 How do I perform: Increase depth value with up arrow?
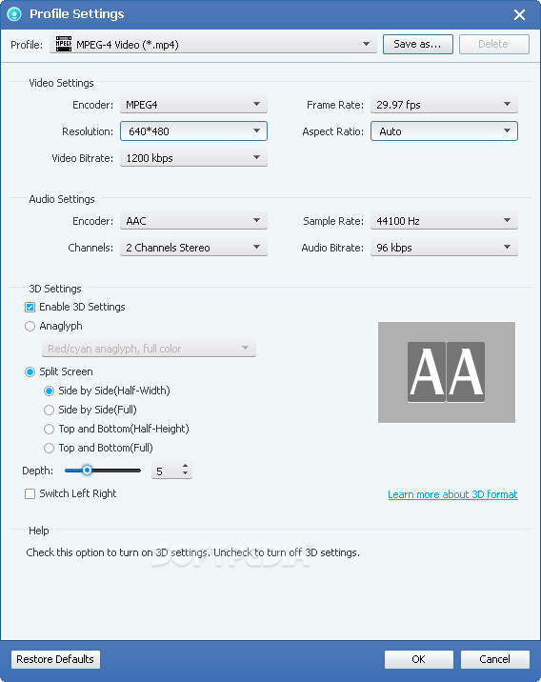click(186, 466)
